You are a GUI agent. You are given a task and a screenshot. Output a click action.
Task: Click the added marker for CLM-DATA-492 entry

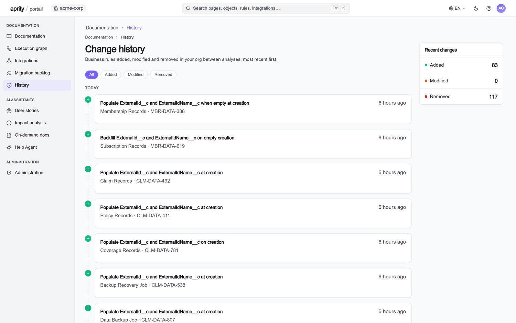coord(88,169)
